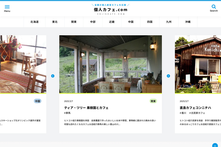Screen dimensions: 221x147
Task: Select 北海道 region tab
Action: 35,22
